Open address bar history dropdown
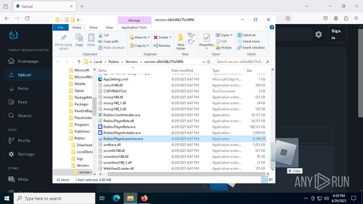 tap(204, 62)
